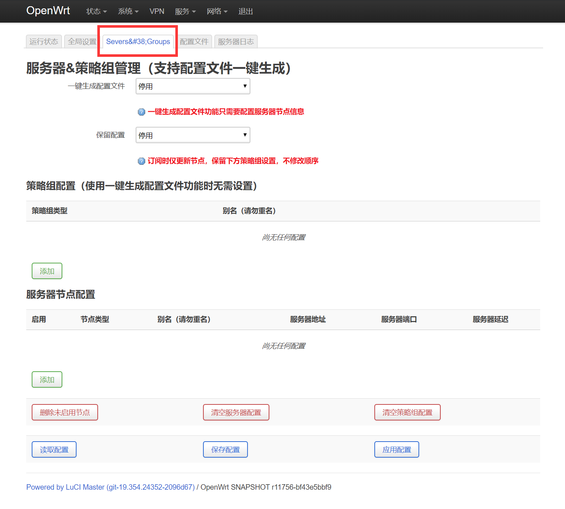The width and height of the screenshot is (565, 509).
Task: Open the Powered by LuCI Master link
Action: [x=110, y=487]
